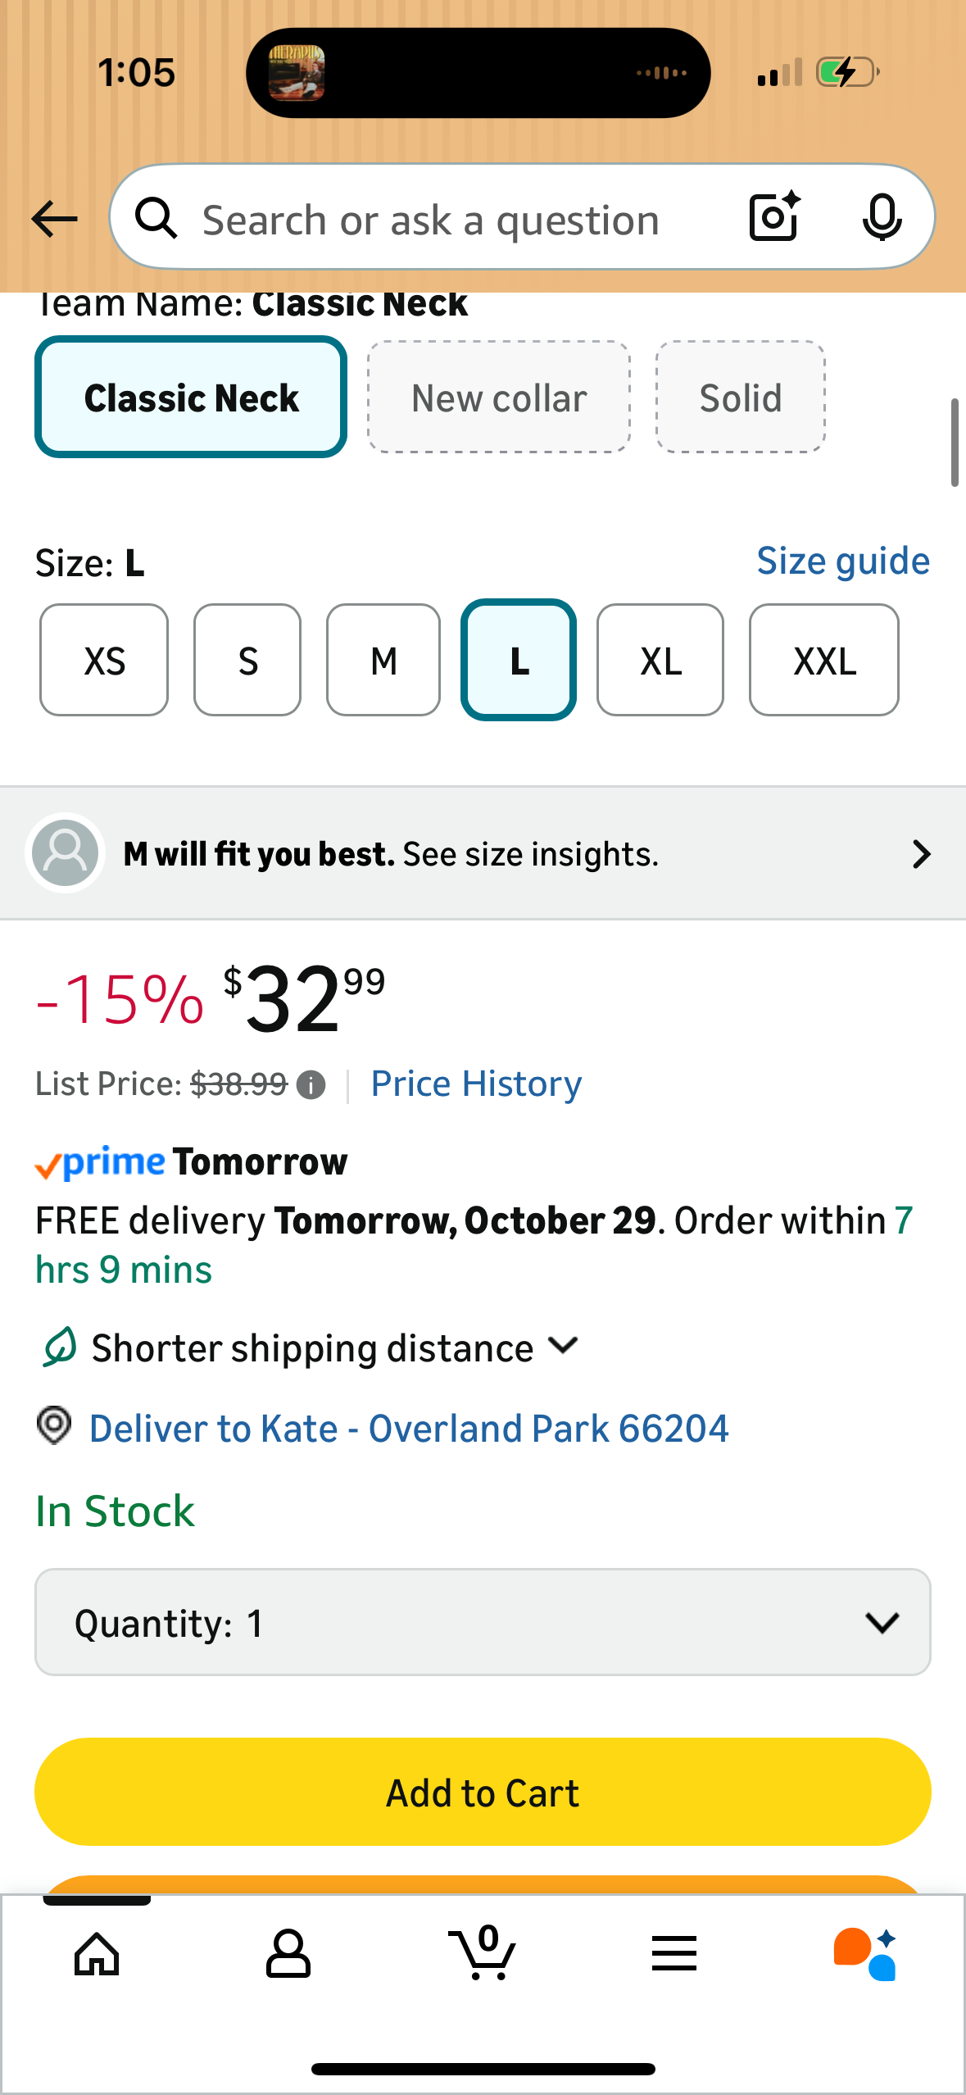Image resolution: width=966 pixels, height=2095 pixels.
Task: Open the account profile icon
Action: click(x=288, y=1954)
